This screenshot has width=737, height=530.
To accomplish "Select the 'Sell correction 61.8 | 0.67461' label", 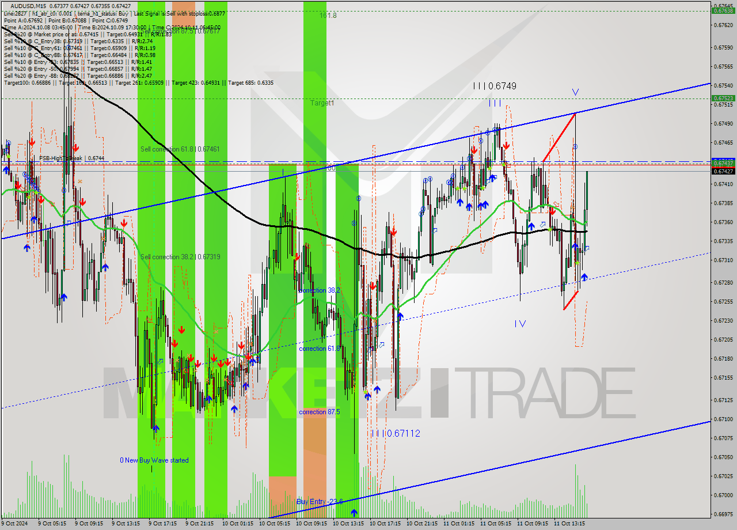I will click(180, 149).
